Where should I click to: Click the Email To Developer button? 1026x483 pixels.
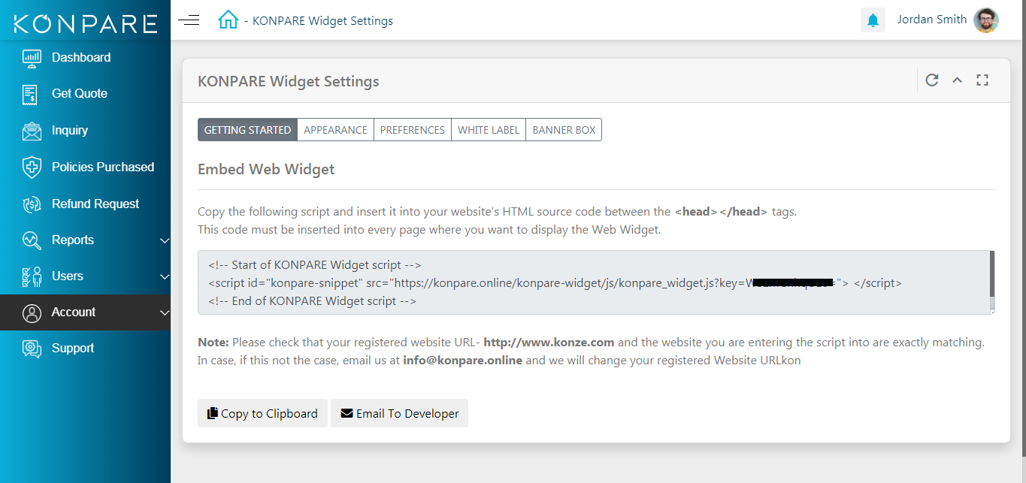[399, 413]
